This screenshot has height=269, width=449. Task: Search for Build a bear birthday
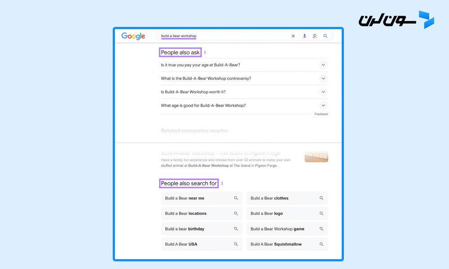[x=202, y=229]
